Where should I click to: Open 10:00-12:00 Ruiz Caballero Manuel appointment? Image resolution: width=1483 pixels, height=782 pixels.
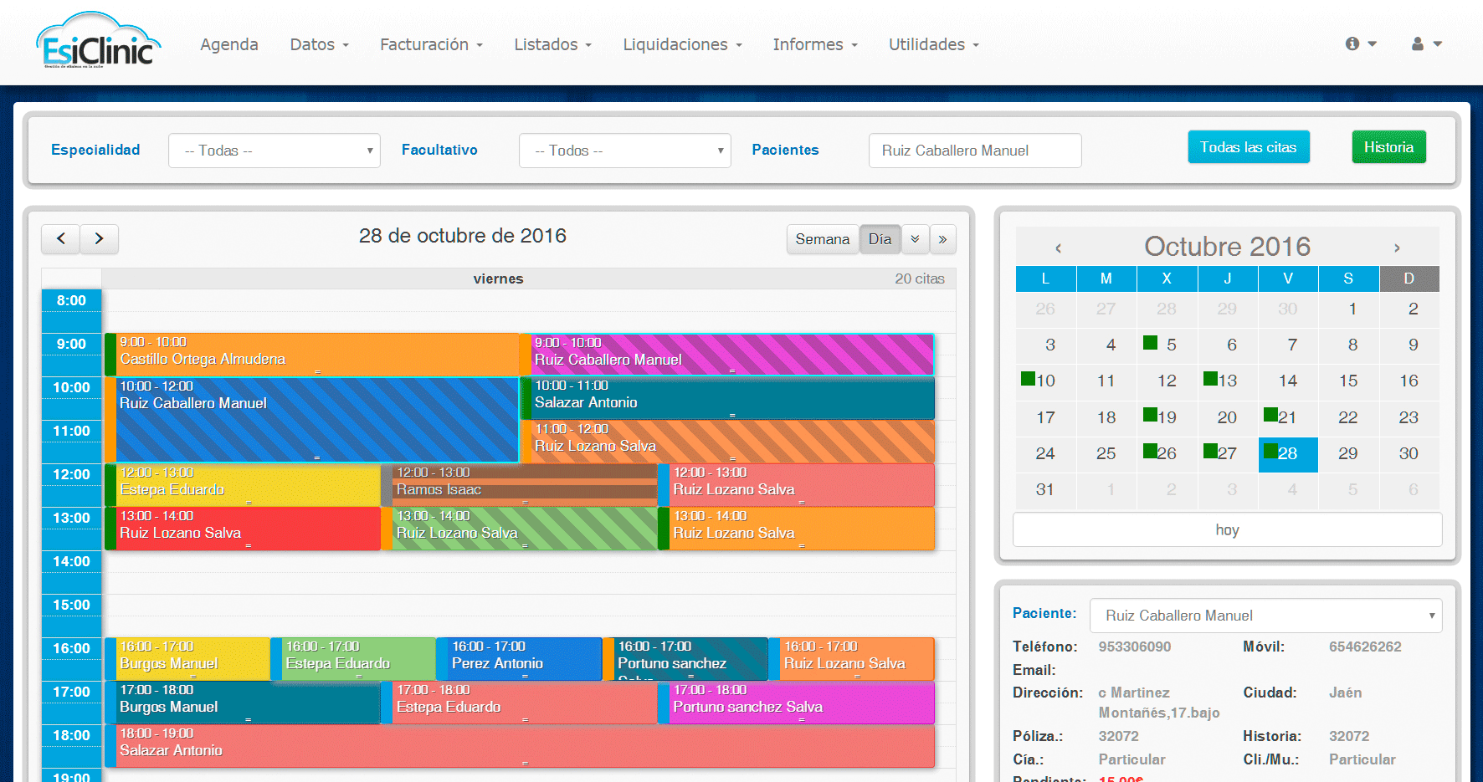[312, 420]
